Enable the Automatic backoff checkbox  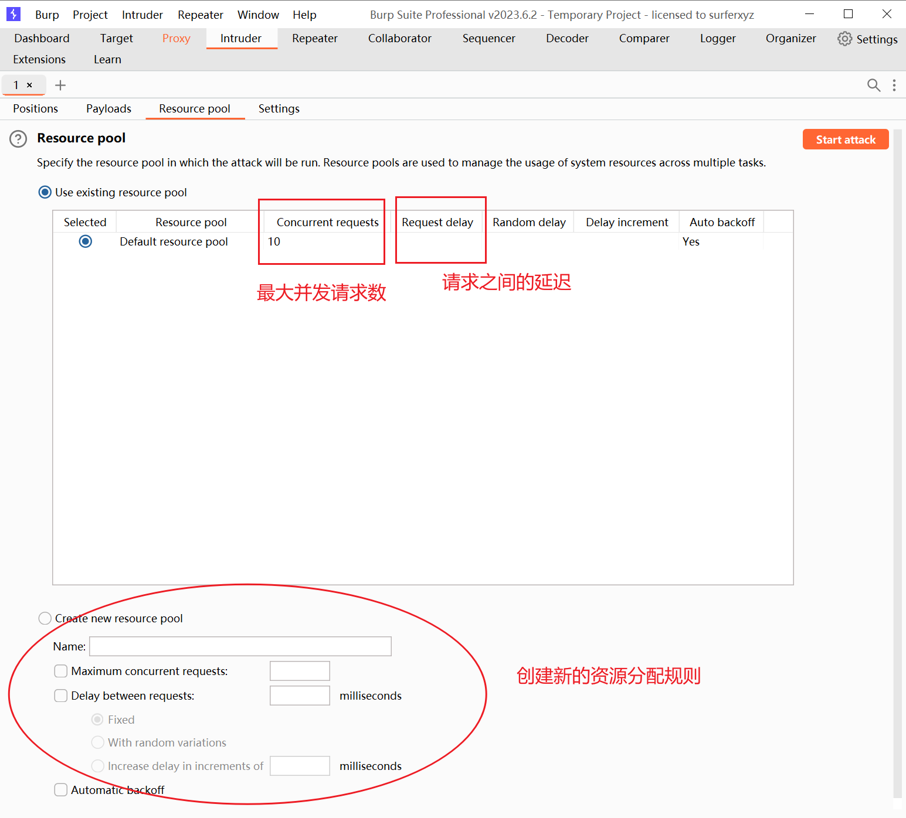(x=61, y=790)
